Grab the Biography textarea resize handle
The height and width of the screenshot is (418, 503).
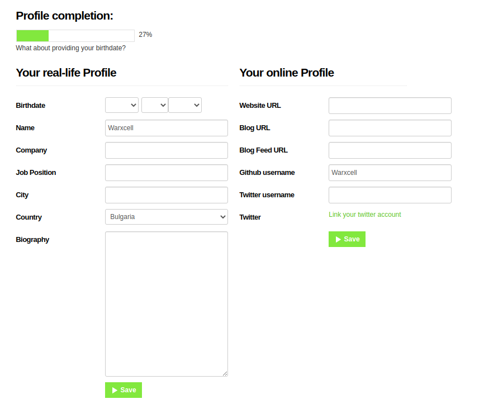coord(225,373)
